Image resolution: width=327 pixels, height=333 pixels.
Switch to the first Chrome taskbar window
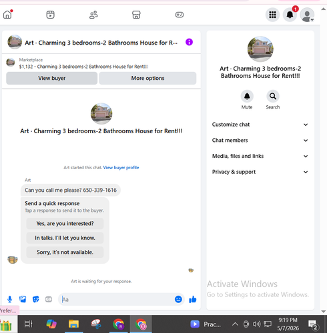(118, 324)
